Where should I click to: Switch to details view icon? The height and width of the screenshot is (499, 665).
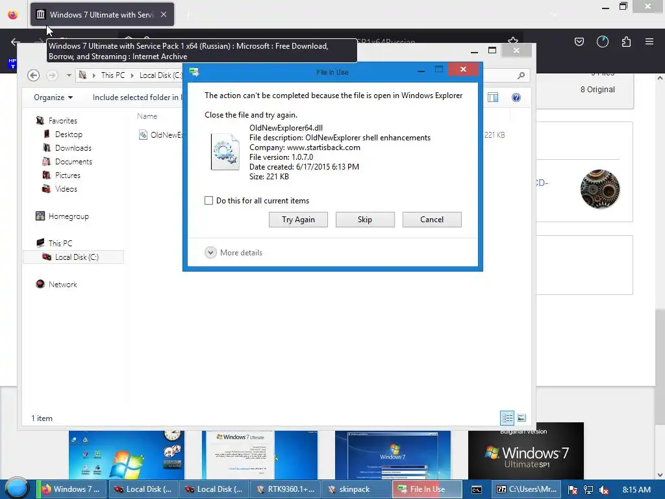coord(507,418)
